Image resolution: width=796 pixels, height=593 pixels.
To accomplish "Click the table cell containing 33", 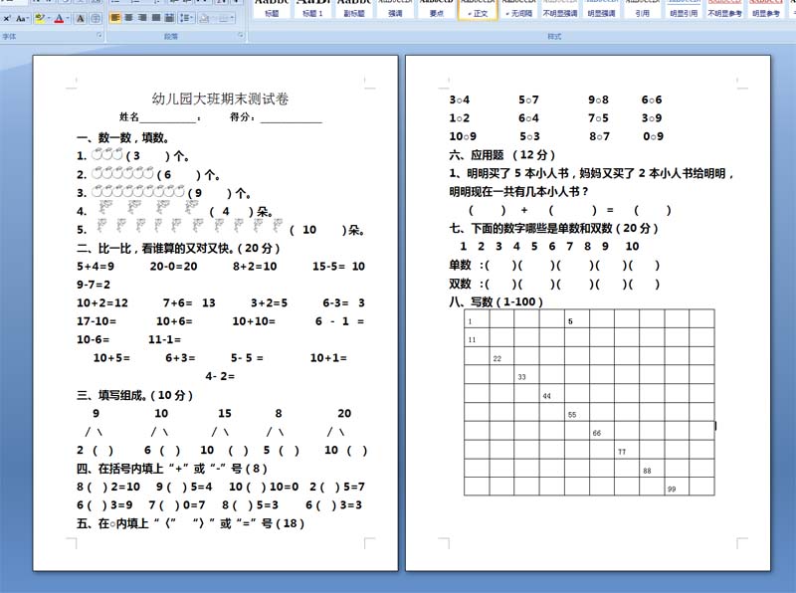I will click(526, 375).
